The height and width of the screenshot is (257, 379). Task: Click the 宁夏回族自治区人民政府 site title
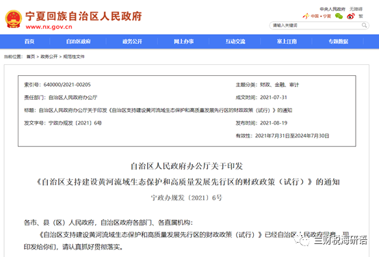[83, 16]
